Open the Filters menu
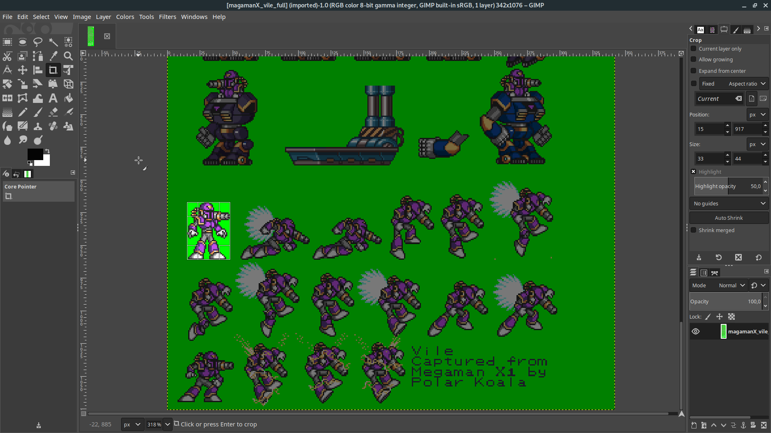 (x=167, y=17)
